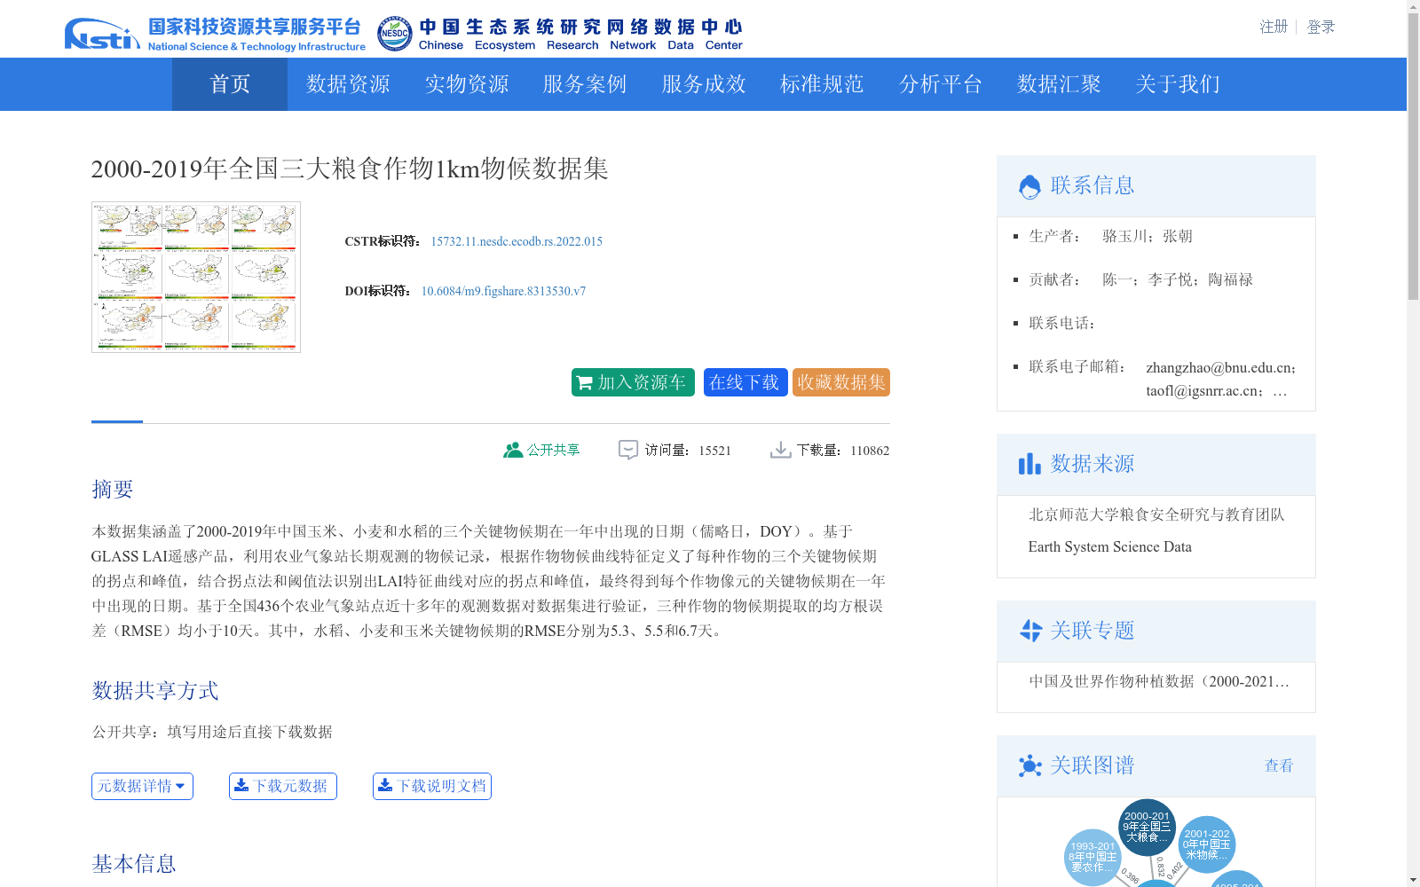Click the 数据来源 bar chart icon
This screenshot has height=887, width=1420.
(1029, 464)
